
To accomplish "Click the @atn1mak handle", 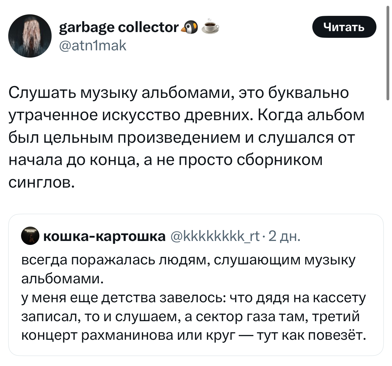I will pyautogui.click(x=92, y=46).
